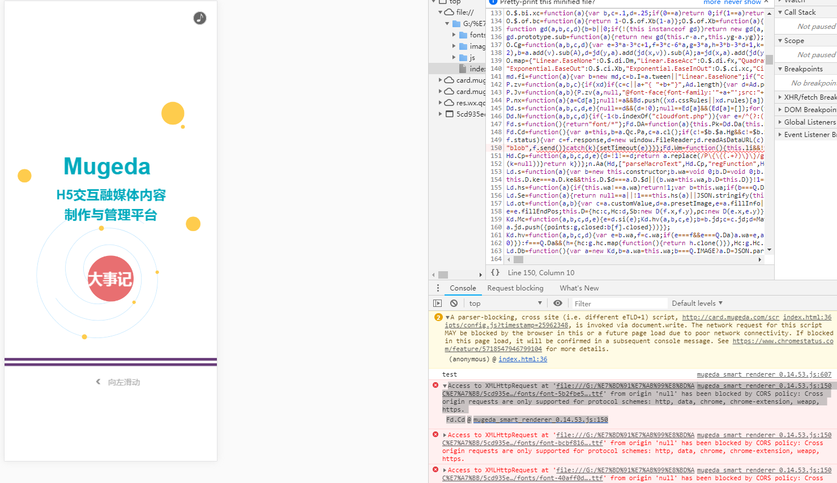Open the chromestatus.com feature link
This screenshot has height=483, width=837.
coord(783,341)
